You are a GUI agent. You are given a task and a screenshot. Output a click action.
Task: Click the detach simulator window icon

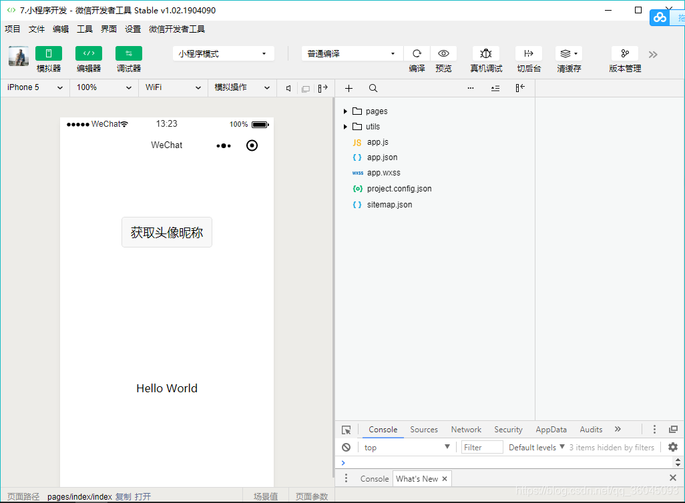(306, 89)
